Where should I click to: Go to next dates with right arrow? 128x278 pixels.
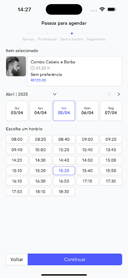[119, 94]
